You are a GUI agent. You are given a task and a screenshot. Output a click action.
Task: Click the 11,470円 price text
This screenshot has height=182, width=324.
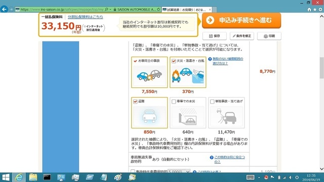226,132
